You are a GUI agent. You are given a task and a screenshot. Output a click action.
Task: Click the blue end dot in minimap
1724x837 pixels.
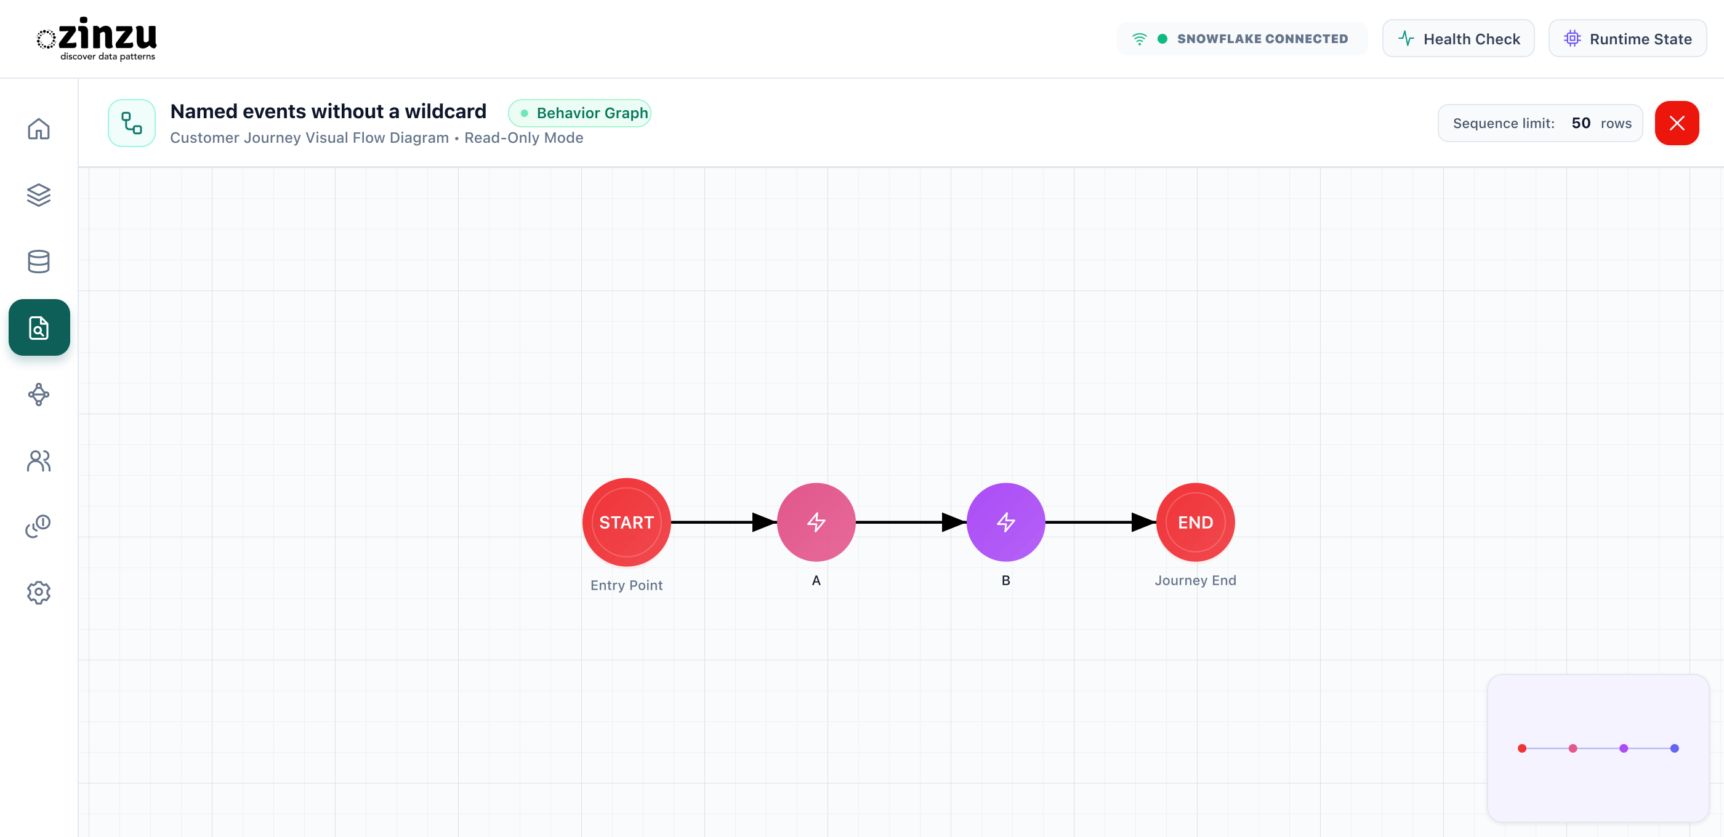coord(1675,748)
